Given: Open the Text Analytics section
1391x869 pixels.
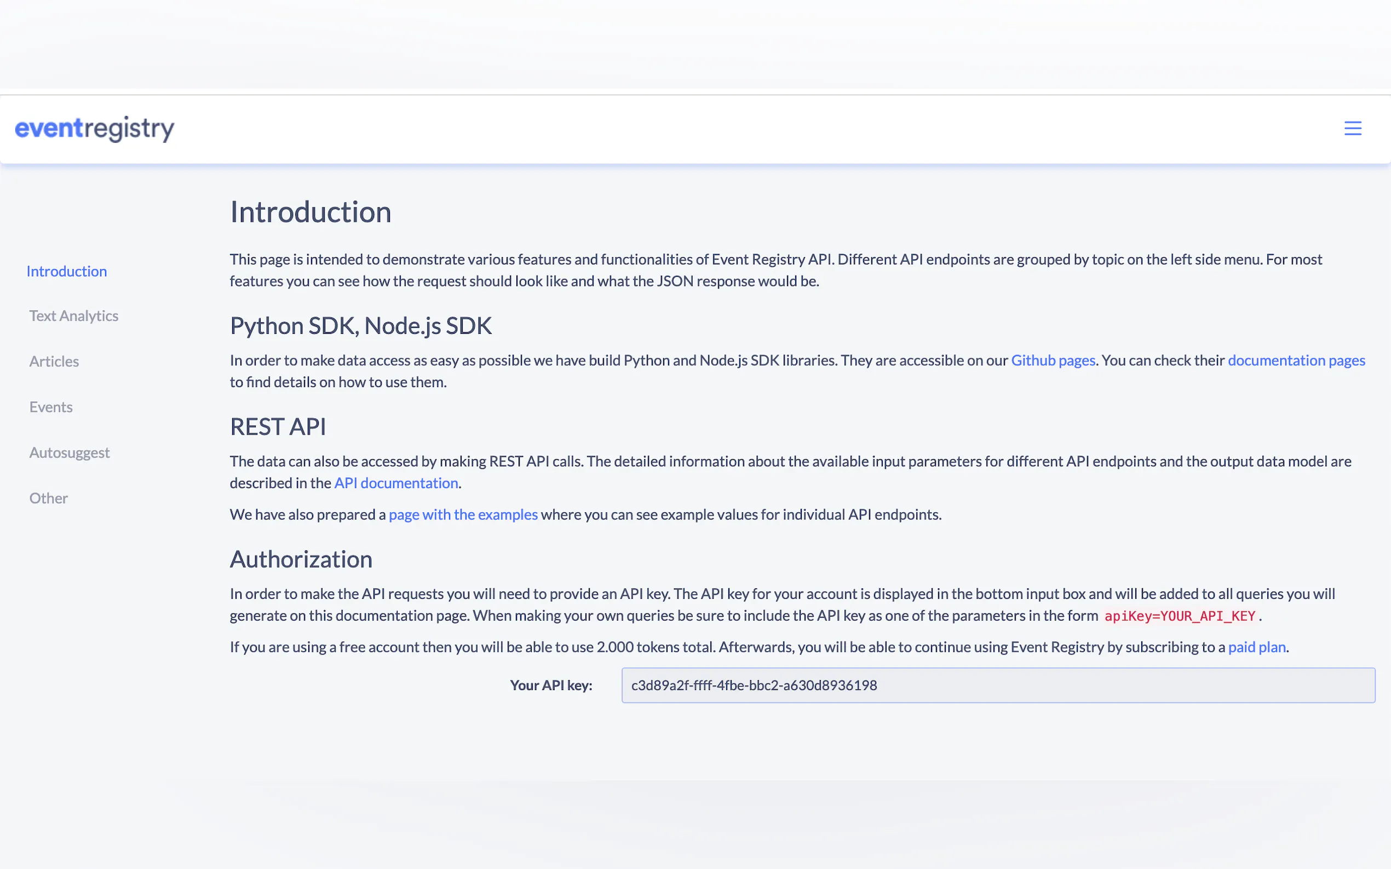Looking at the screenshot, I should pyautogui.click(x=73, y=316).
